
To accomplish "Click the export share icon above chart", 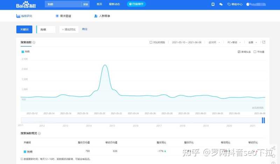I will [x=264, y=42].
